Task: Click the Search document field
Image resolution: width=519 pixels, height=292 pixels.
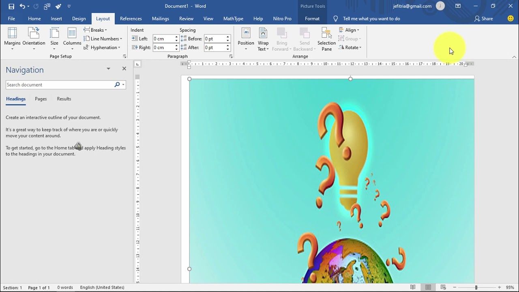Action: (x=60, y=85)
